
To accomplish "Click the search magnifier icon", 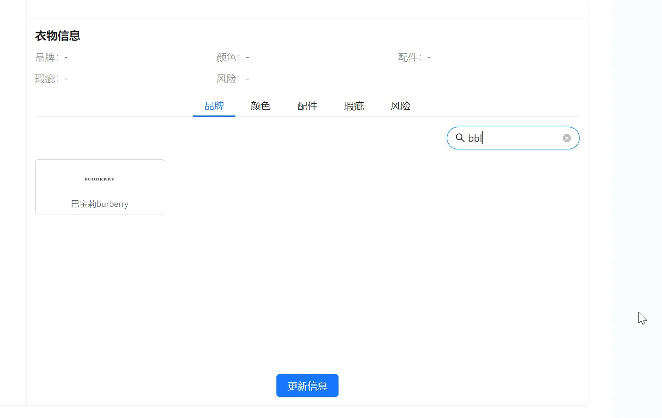I will click(460, 138).
